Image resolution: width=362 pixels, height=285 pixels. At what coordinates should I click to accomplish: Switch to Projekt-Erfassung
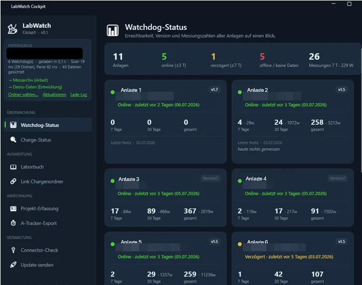pyautogui.click(x=48, y=209)
